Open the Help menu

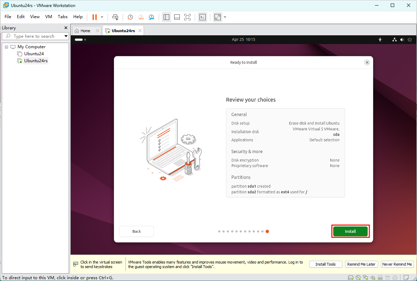[78, 17]
